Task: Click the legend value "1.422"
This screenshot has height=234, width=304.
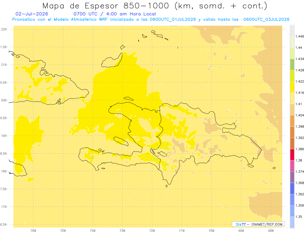Action: (300, 81)
